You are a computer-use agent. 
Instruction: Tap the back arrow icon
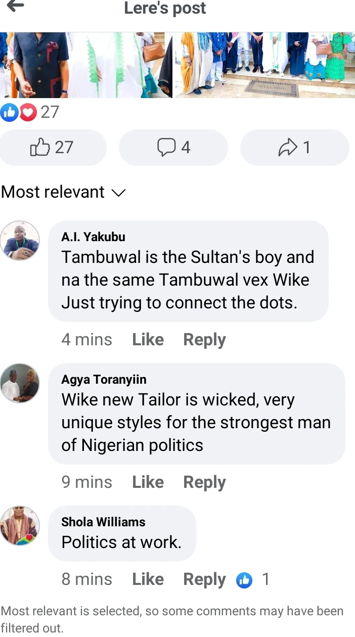tap(15, 6)
